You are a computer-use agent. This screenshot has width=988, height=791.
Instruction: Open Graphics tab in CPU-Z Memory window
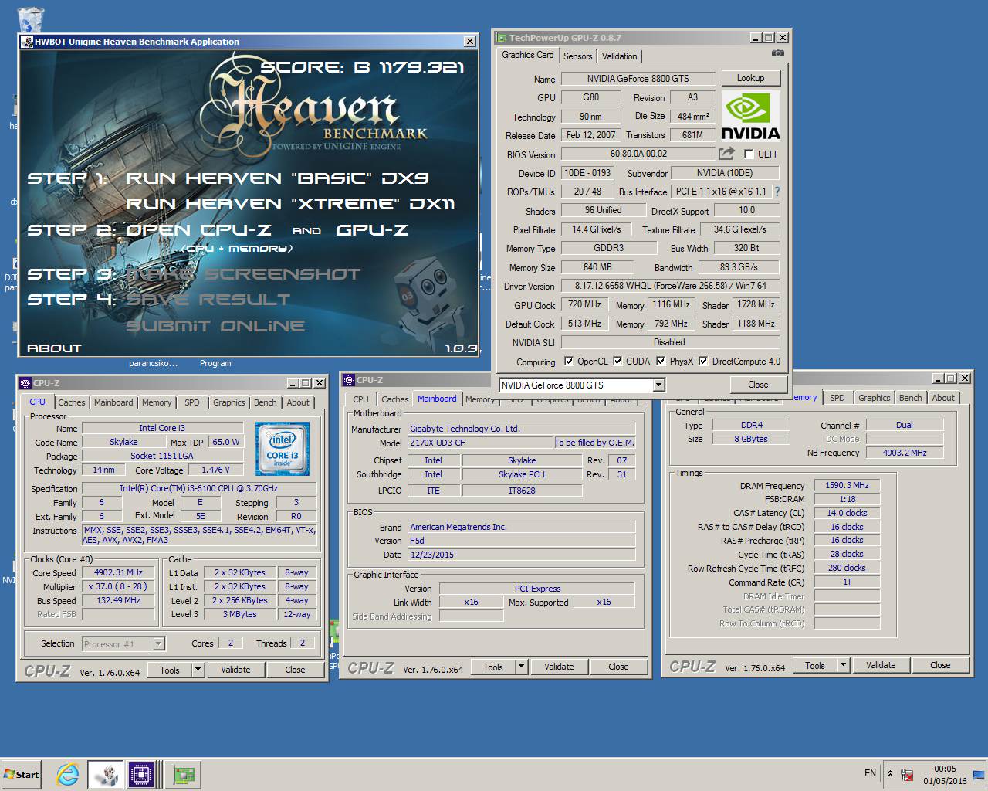[x=875, y=398]
